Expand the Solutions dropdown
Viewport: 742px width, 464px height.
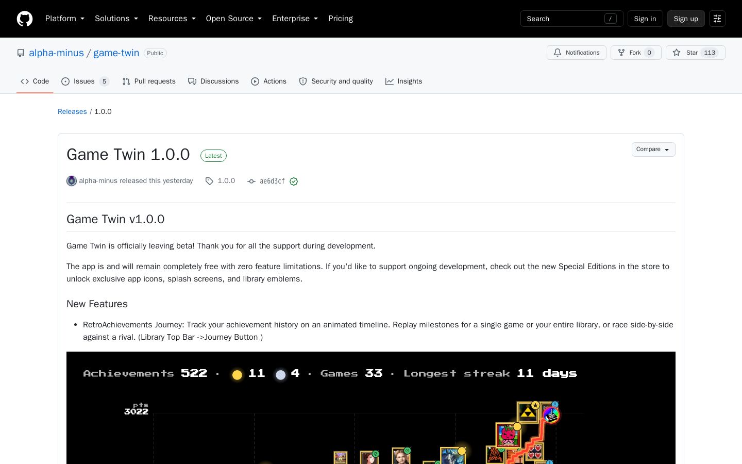116,19
